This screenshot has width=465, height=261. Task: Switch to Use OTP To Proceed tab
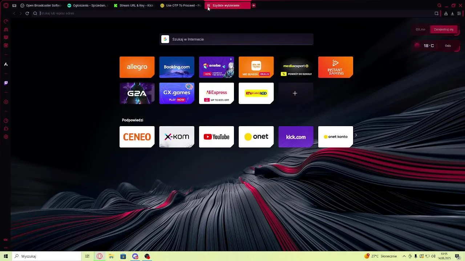(x=180, y=5)
